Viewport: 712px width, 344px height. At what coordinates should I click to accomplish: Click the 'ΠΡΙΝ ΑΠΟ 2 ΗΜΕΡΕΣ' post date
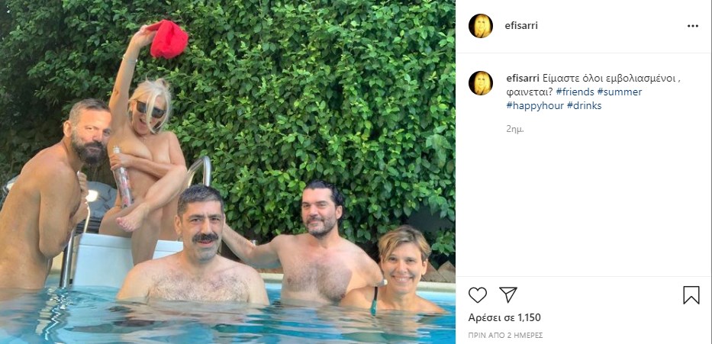(505, 336)
